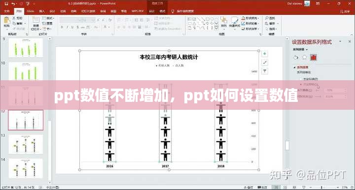Select Series Options bar chart icon
The height and width of the screenshot is (190, 355).
click(x=314, y=58)
